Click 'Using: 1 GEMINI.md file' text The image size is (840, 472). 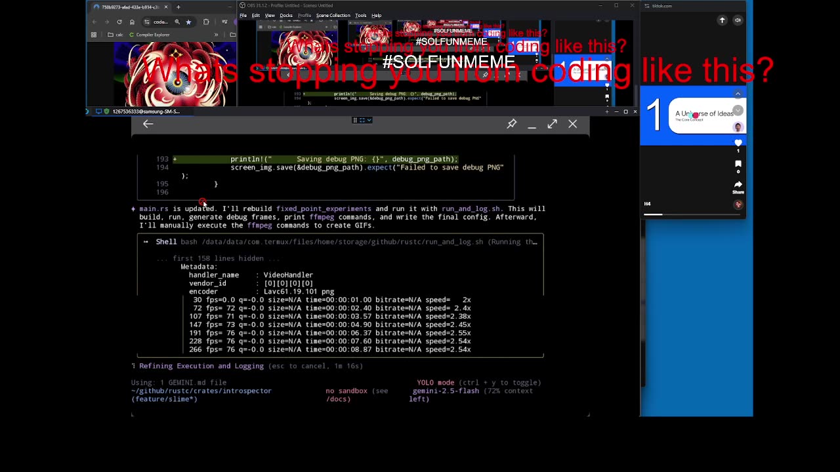click(x=178, y=382)
